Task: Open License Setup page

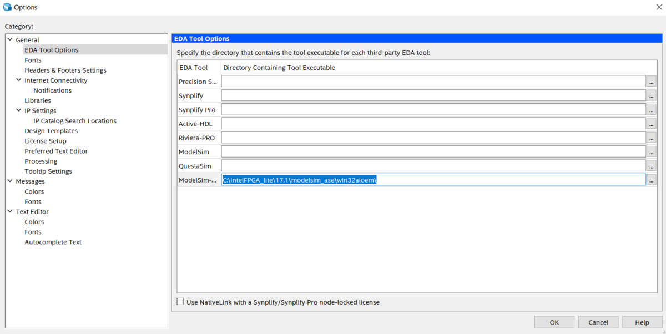Action: coord(46,141)
